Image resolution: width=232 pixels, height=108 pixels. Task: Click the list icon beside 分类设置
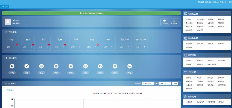pos(186,72)
